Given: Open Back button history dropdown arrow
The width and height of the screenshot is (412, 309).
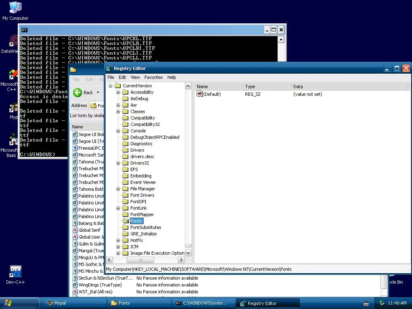Looking at the screenshot, I should click(98, 93).
